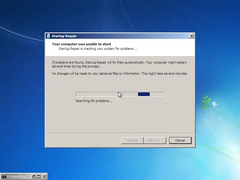Click the disabled Next button

point(155,140)
